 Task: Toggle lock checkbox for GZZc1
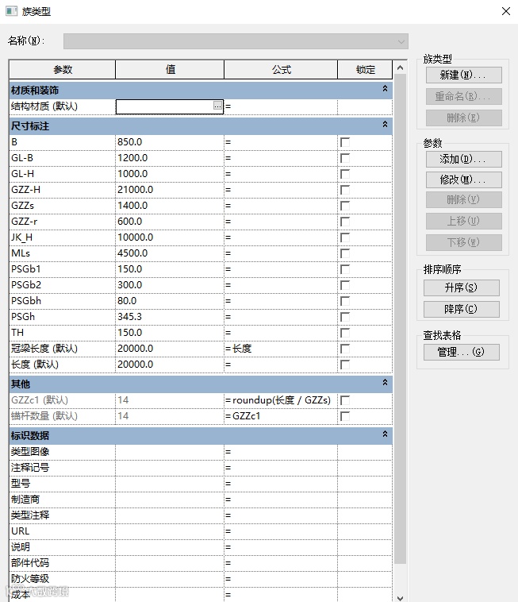coord(345,400)
